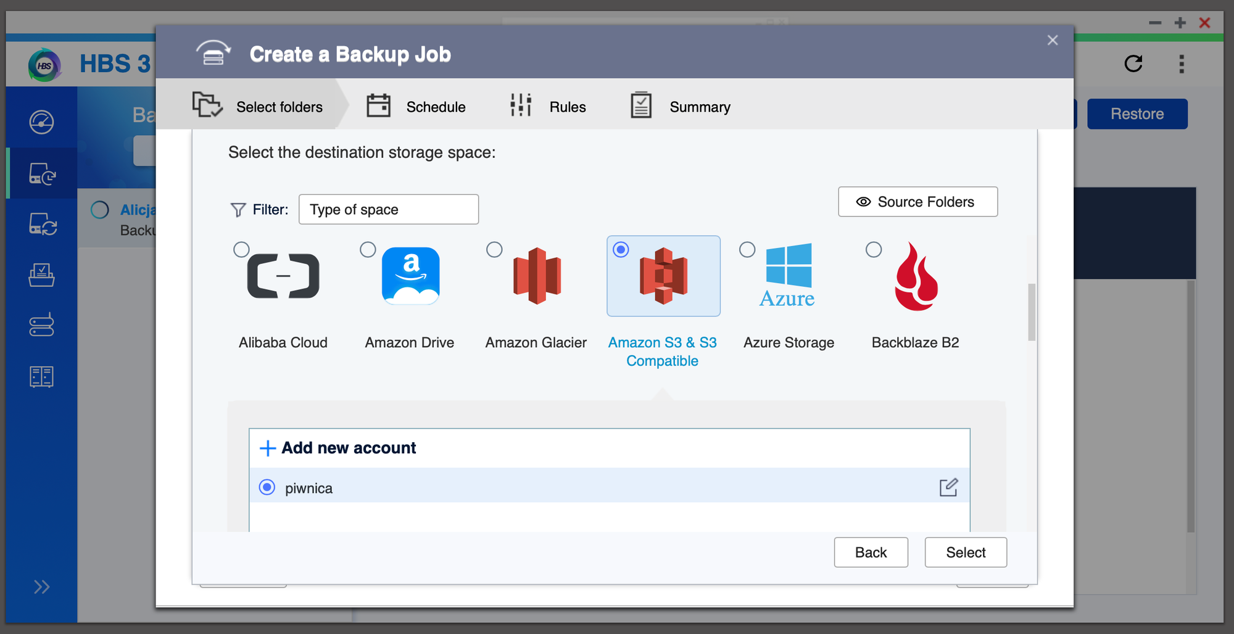Image resolution: width=1234 pixels, height=634 pixels.
Task: Open the Restore sidebar icon section
Action: point(41,274)
